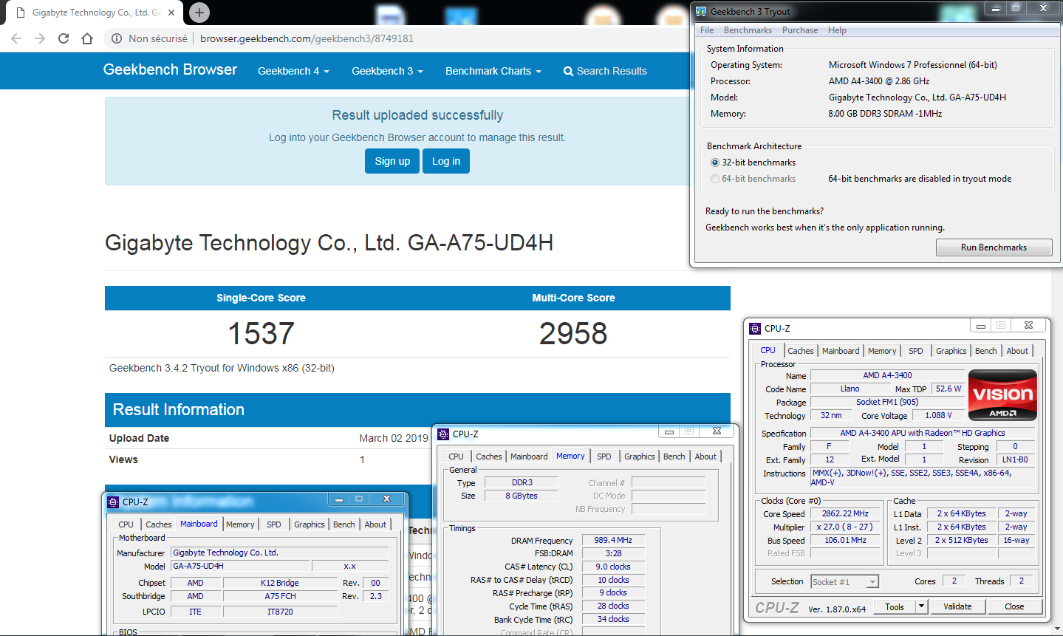Select CPU tab in Memory CPU-Z window

(457, 457)
